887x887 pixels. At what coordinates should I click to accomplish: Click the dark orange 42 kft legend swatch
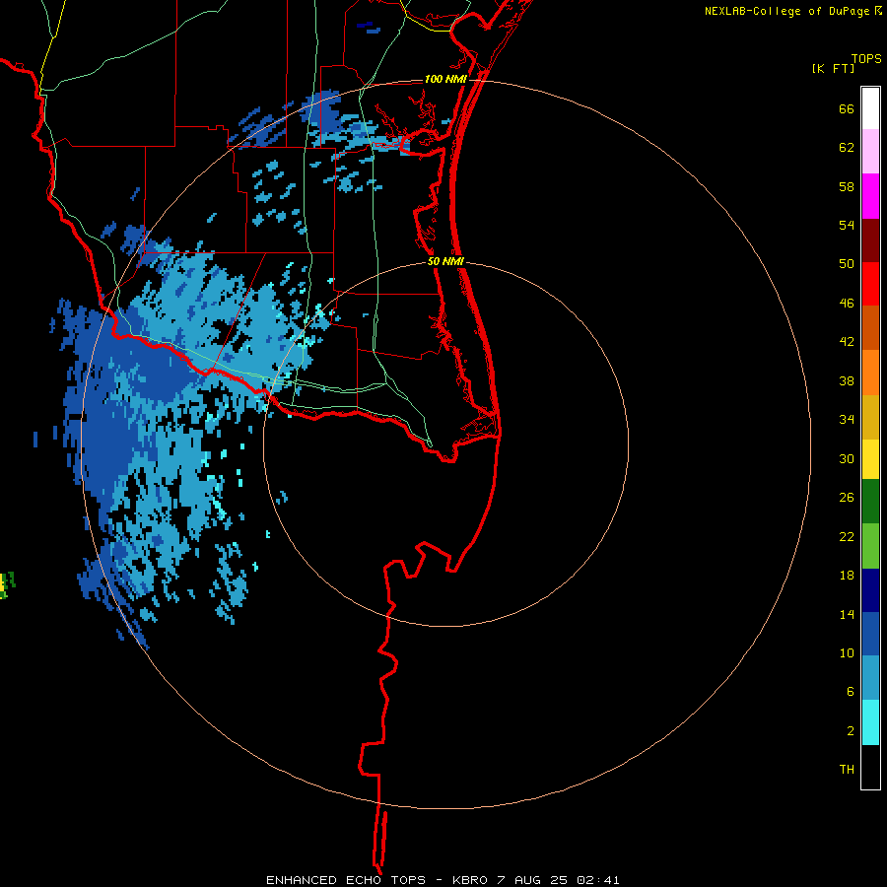click(x=870, y=328)
